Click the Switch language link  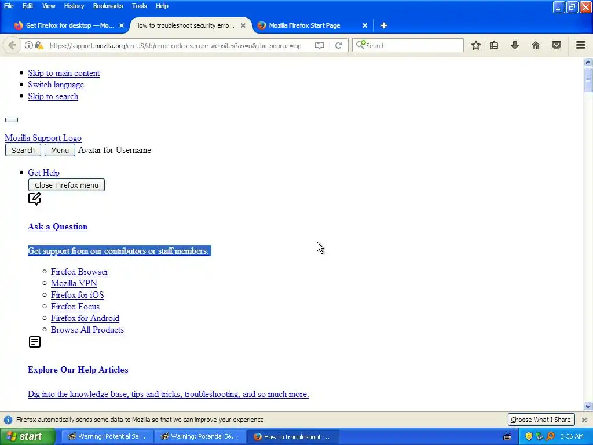click(x=56, y=85)
